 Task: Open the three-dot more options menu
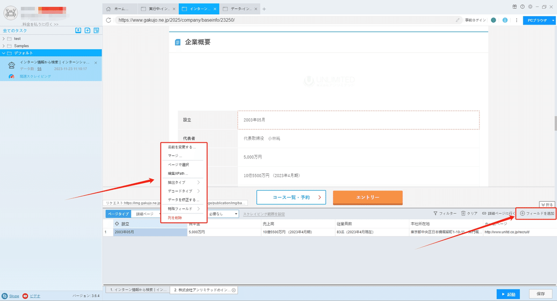pos(516,20)
